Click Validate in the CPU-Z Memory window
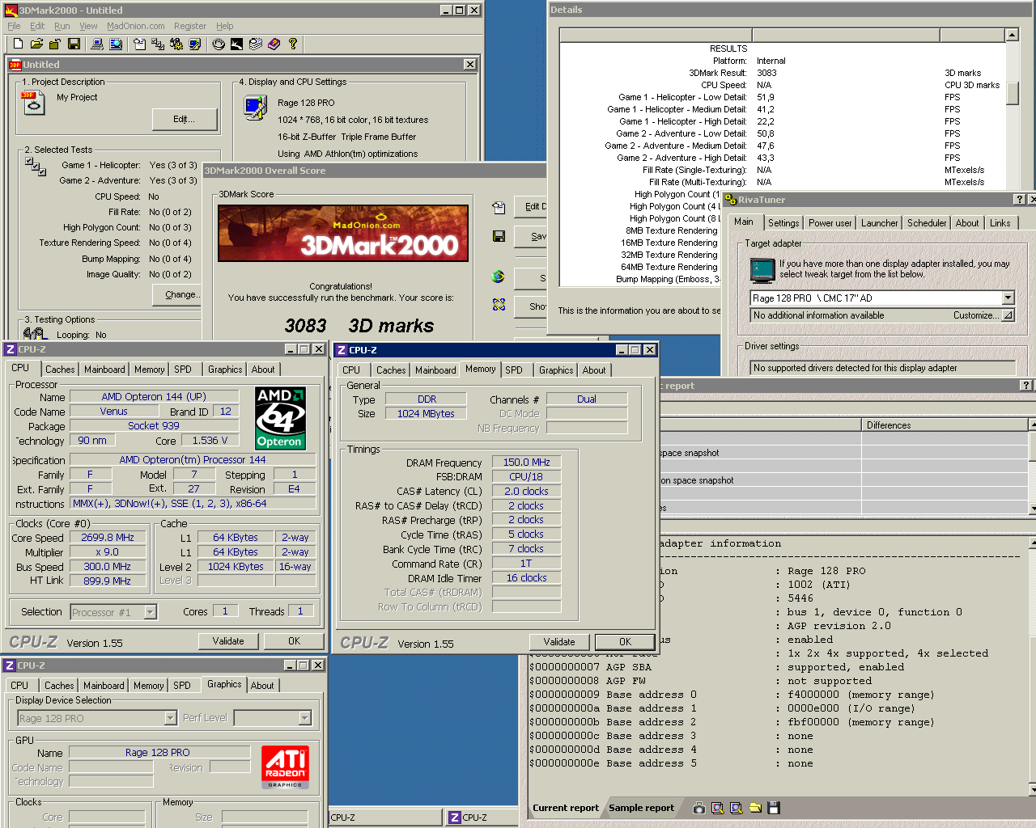 pos(559,642)
